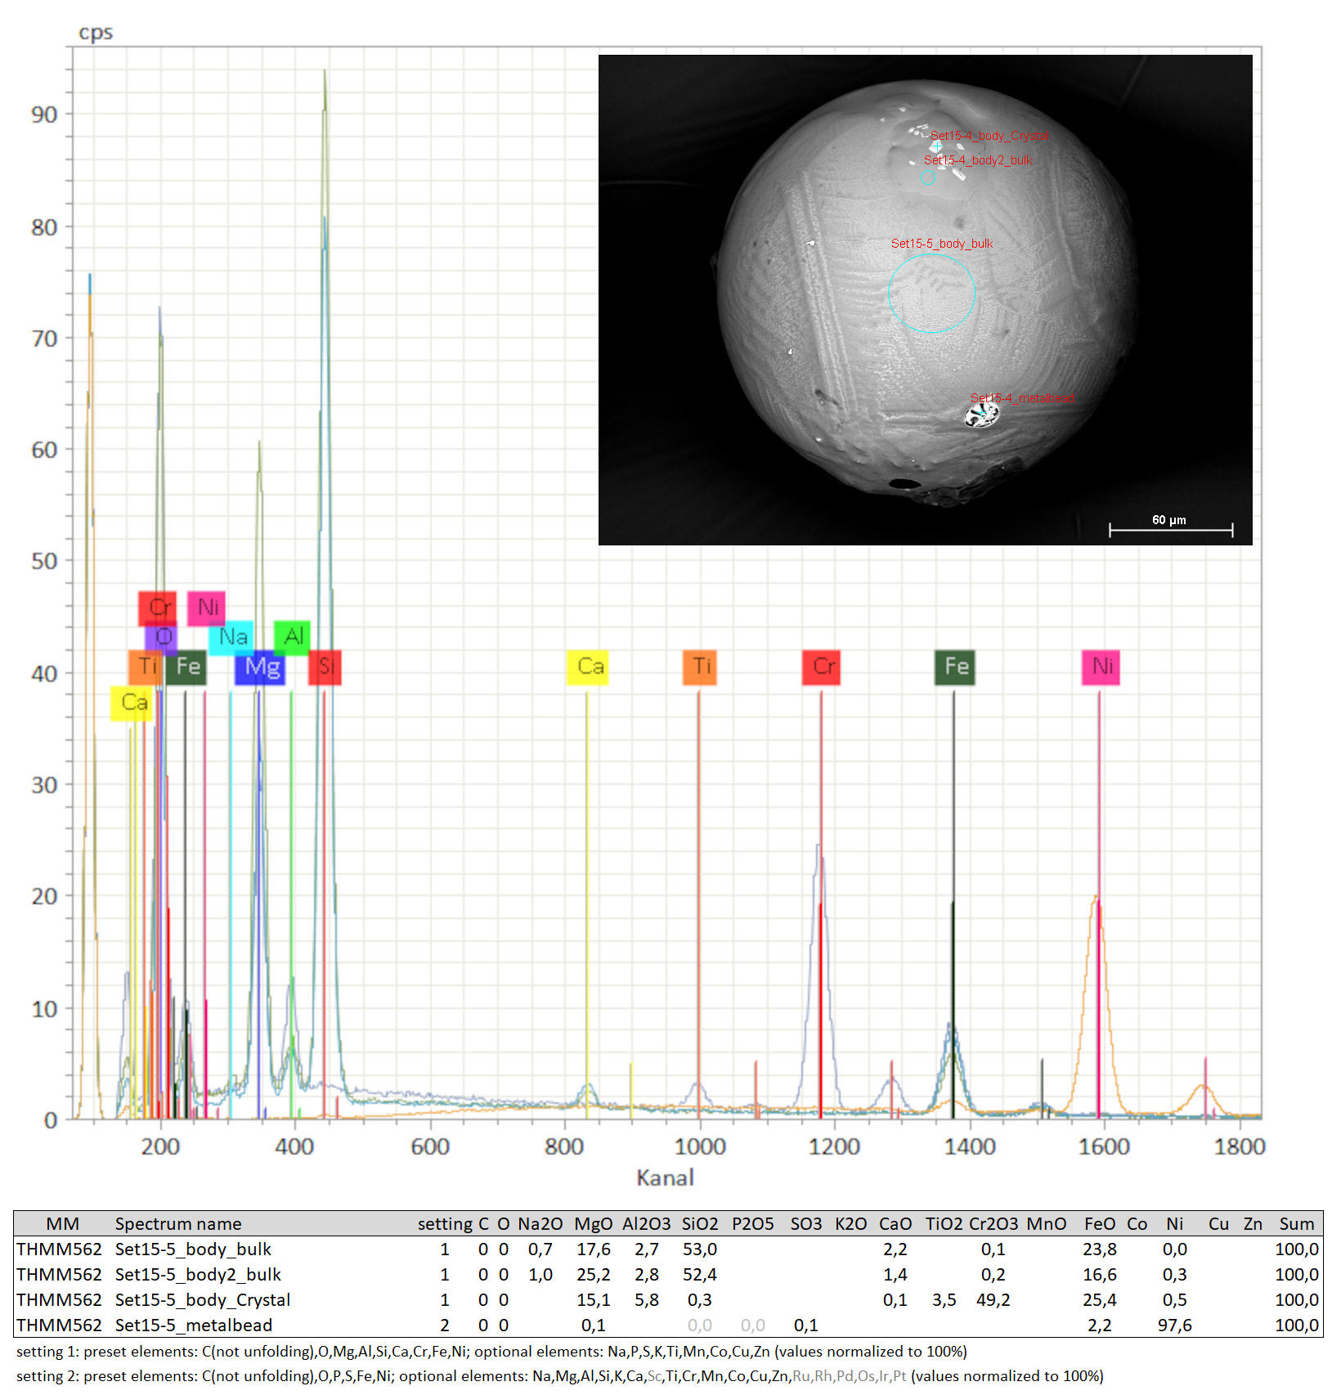Click the 60 µm scale bar
1341x1395 pixels.
coord(1169,528)
